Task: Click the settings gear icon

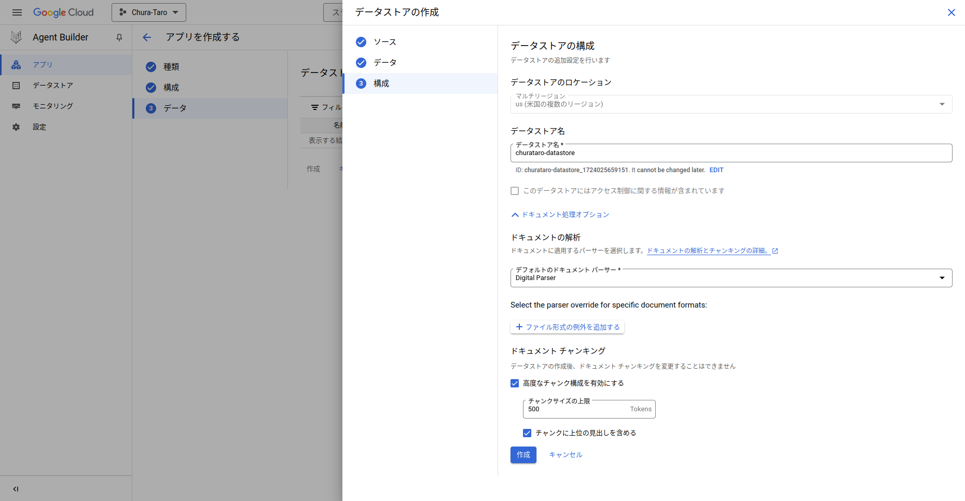Action: click(16, 127)
